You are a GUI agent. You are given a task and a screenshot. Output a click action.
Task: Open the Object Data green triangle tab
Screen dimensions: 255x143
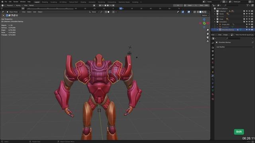click(213, 91)
